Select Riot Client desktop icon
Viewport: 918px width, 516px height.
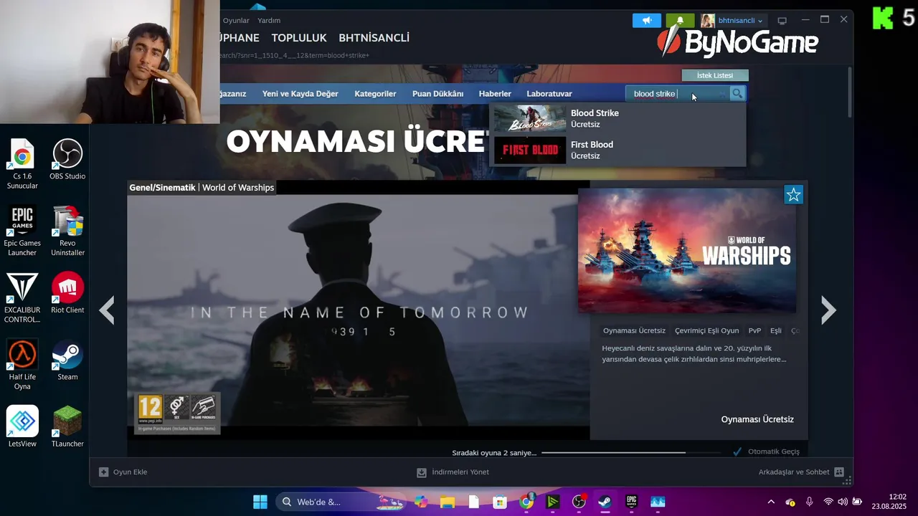click(67, 292)
